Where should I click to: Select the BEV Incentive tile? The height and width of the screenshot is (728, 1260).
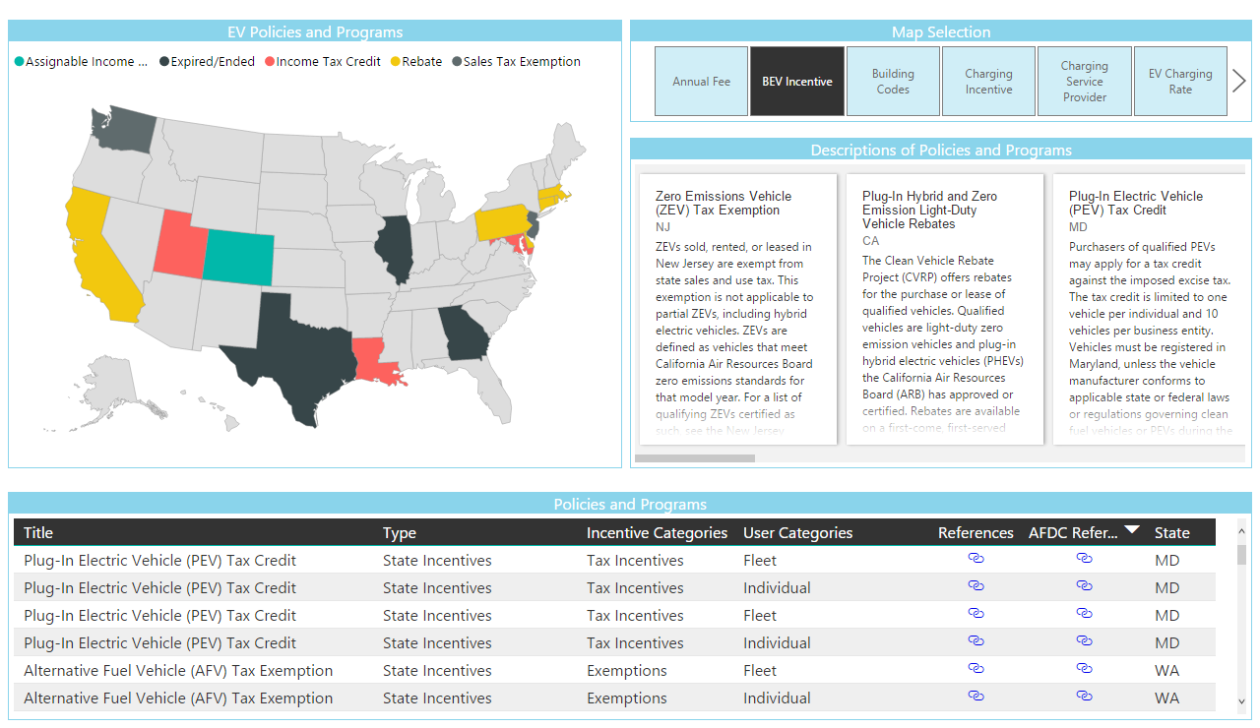[x=797, y=82]
